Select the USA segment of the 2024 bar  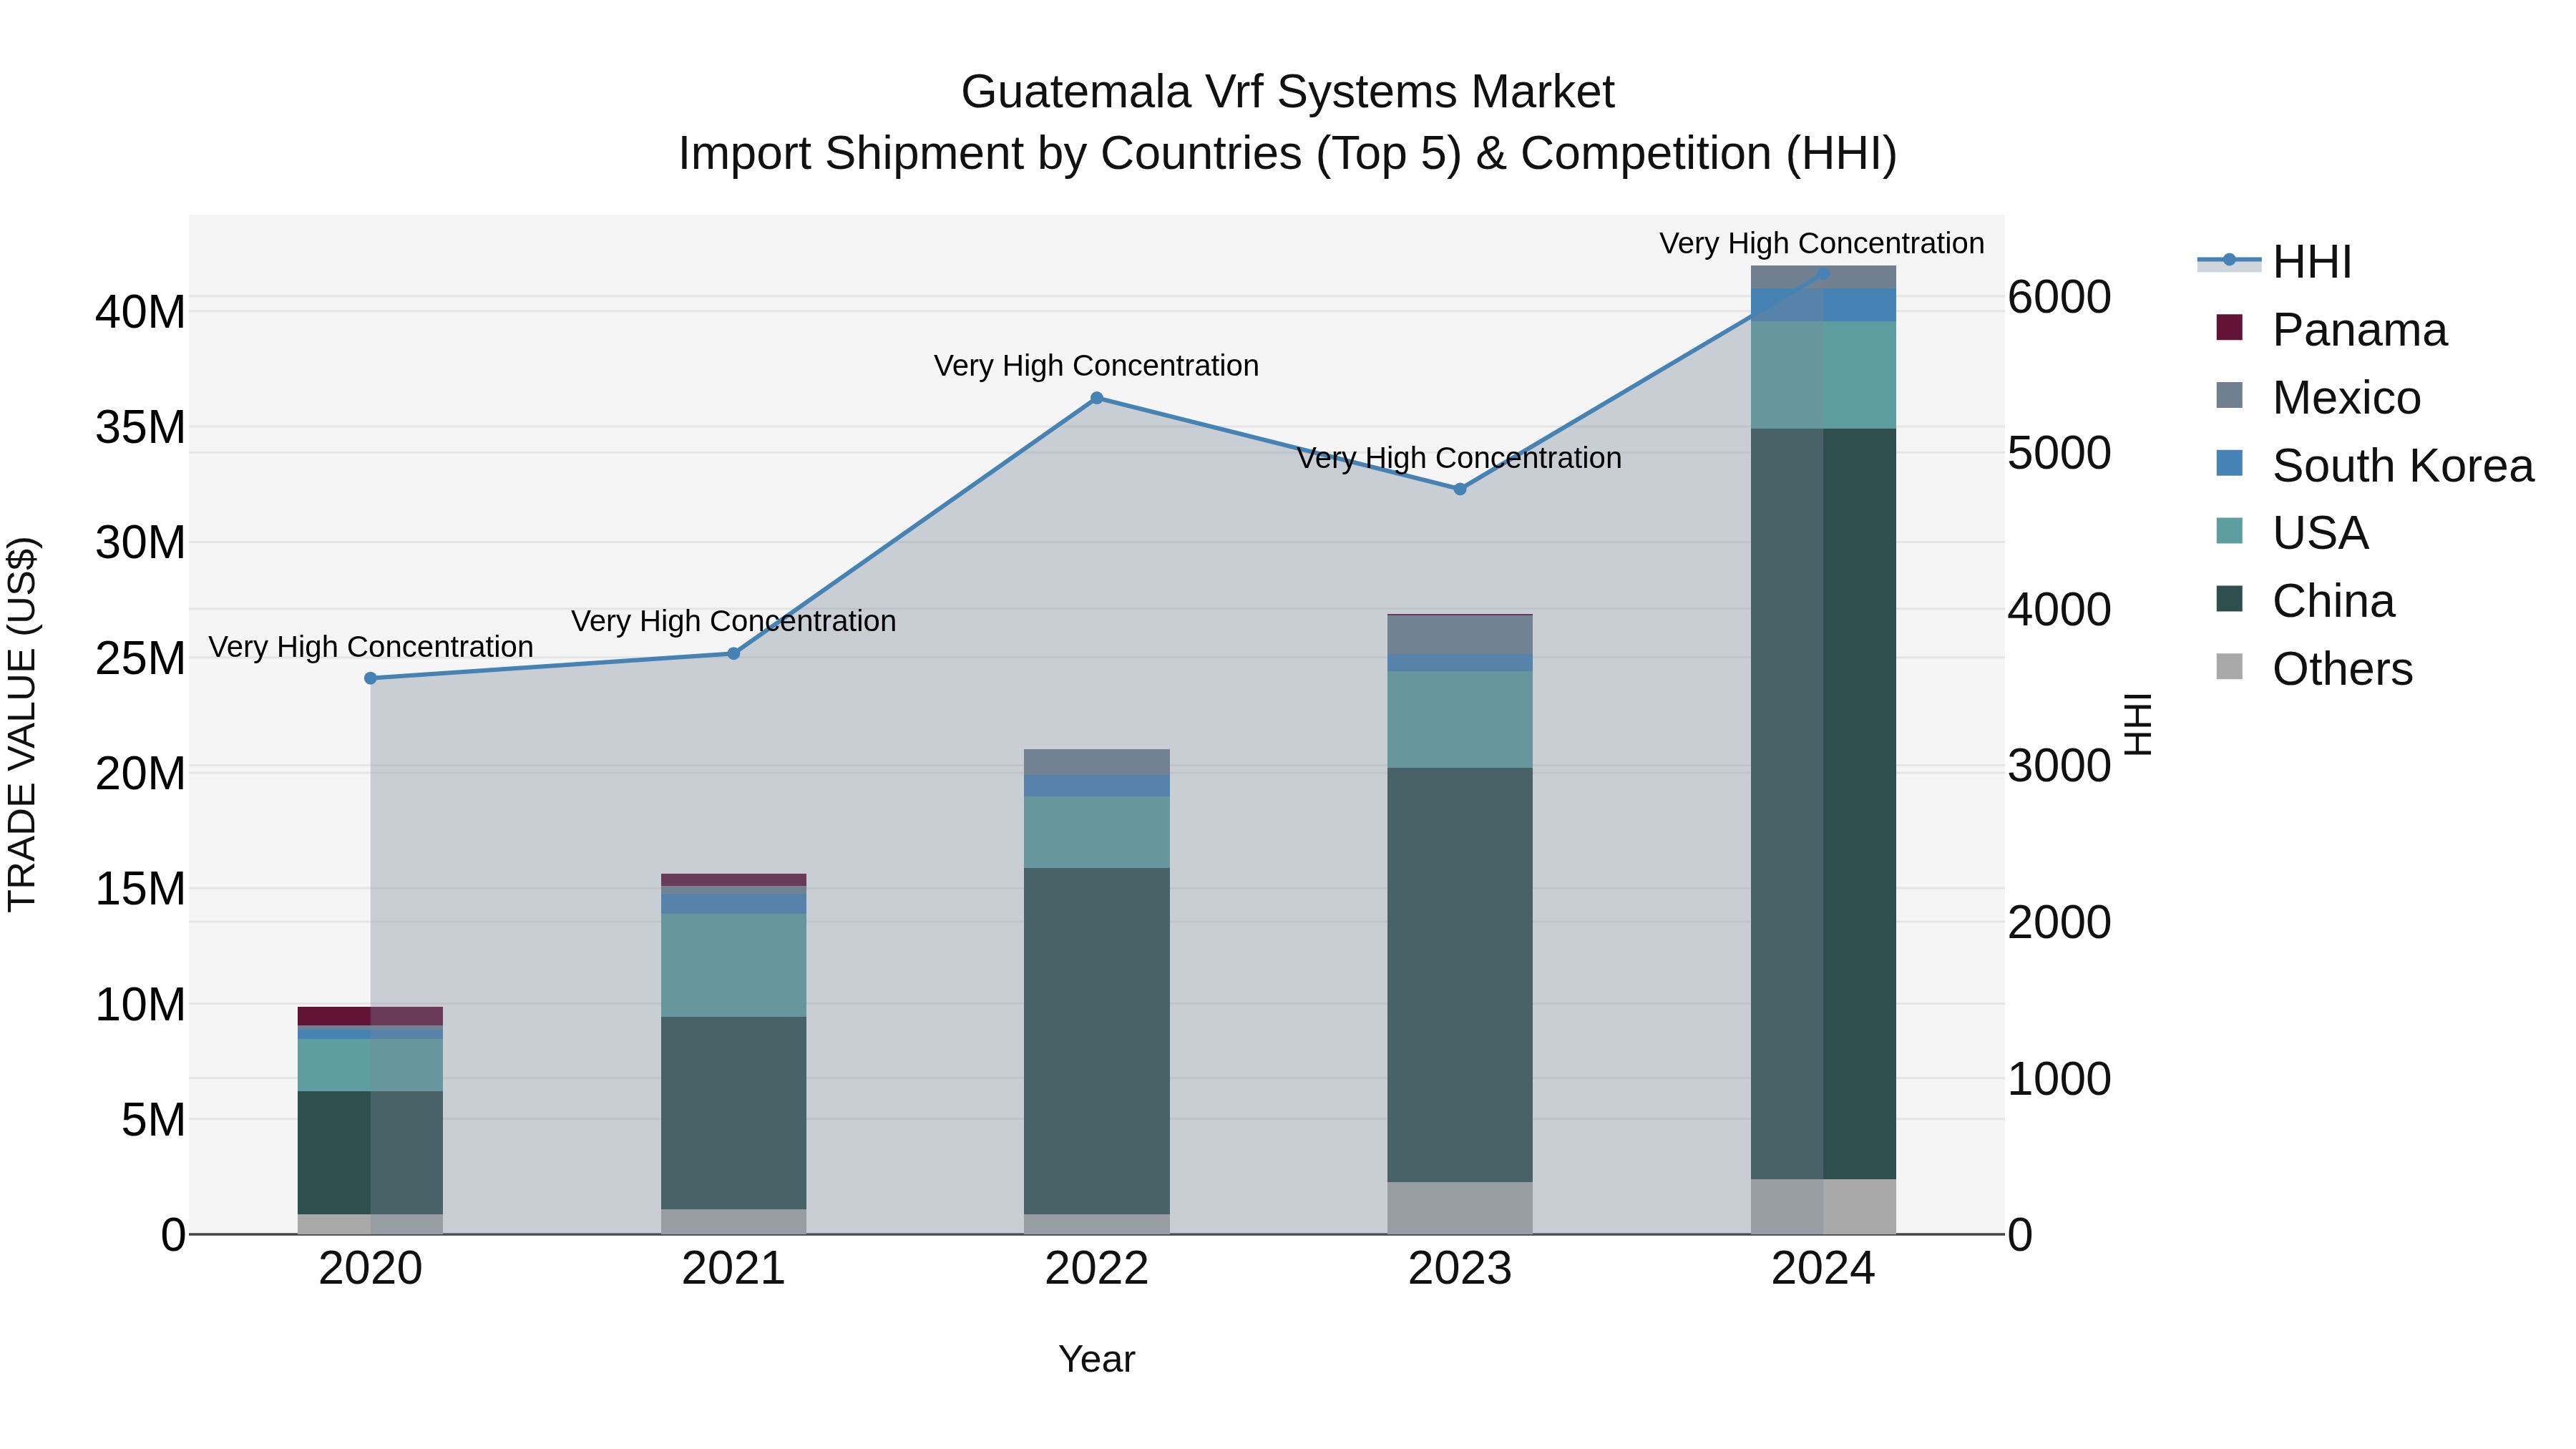click(x=1823, y=375)
